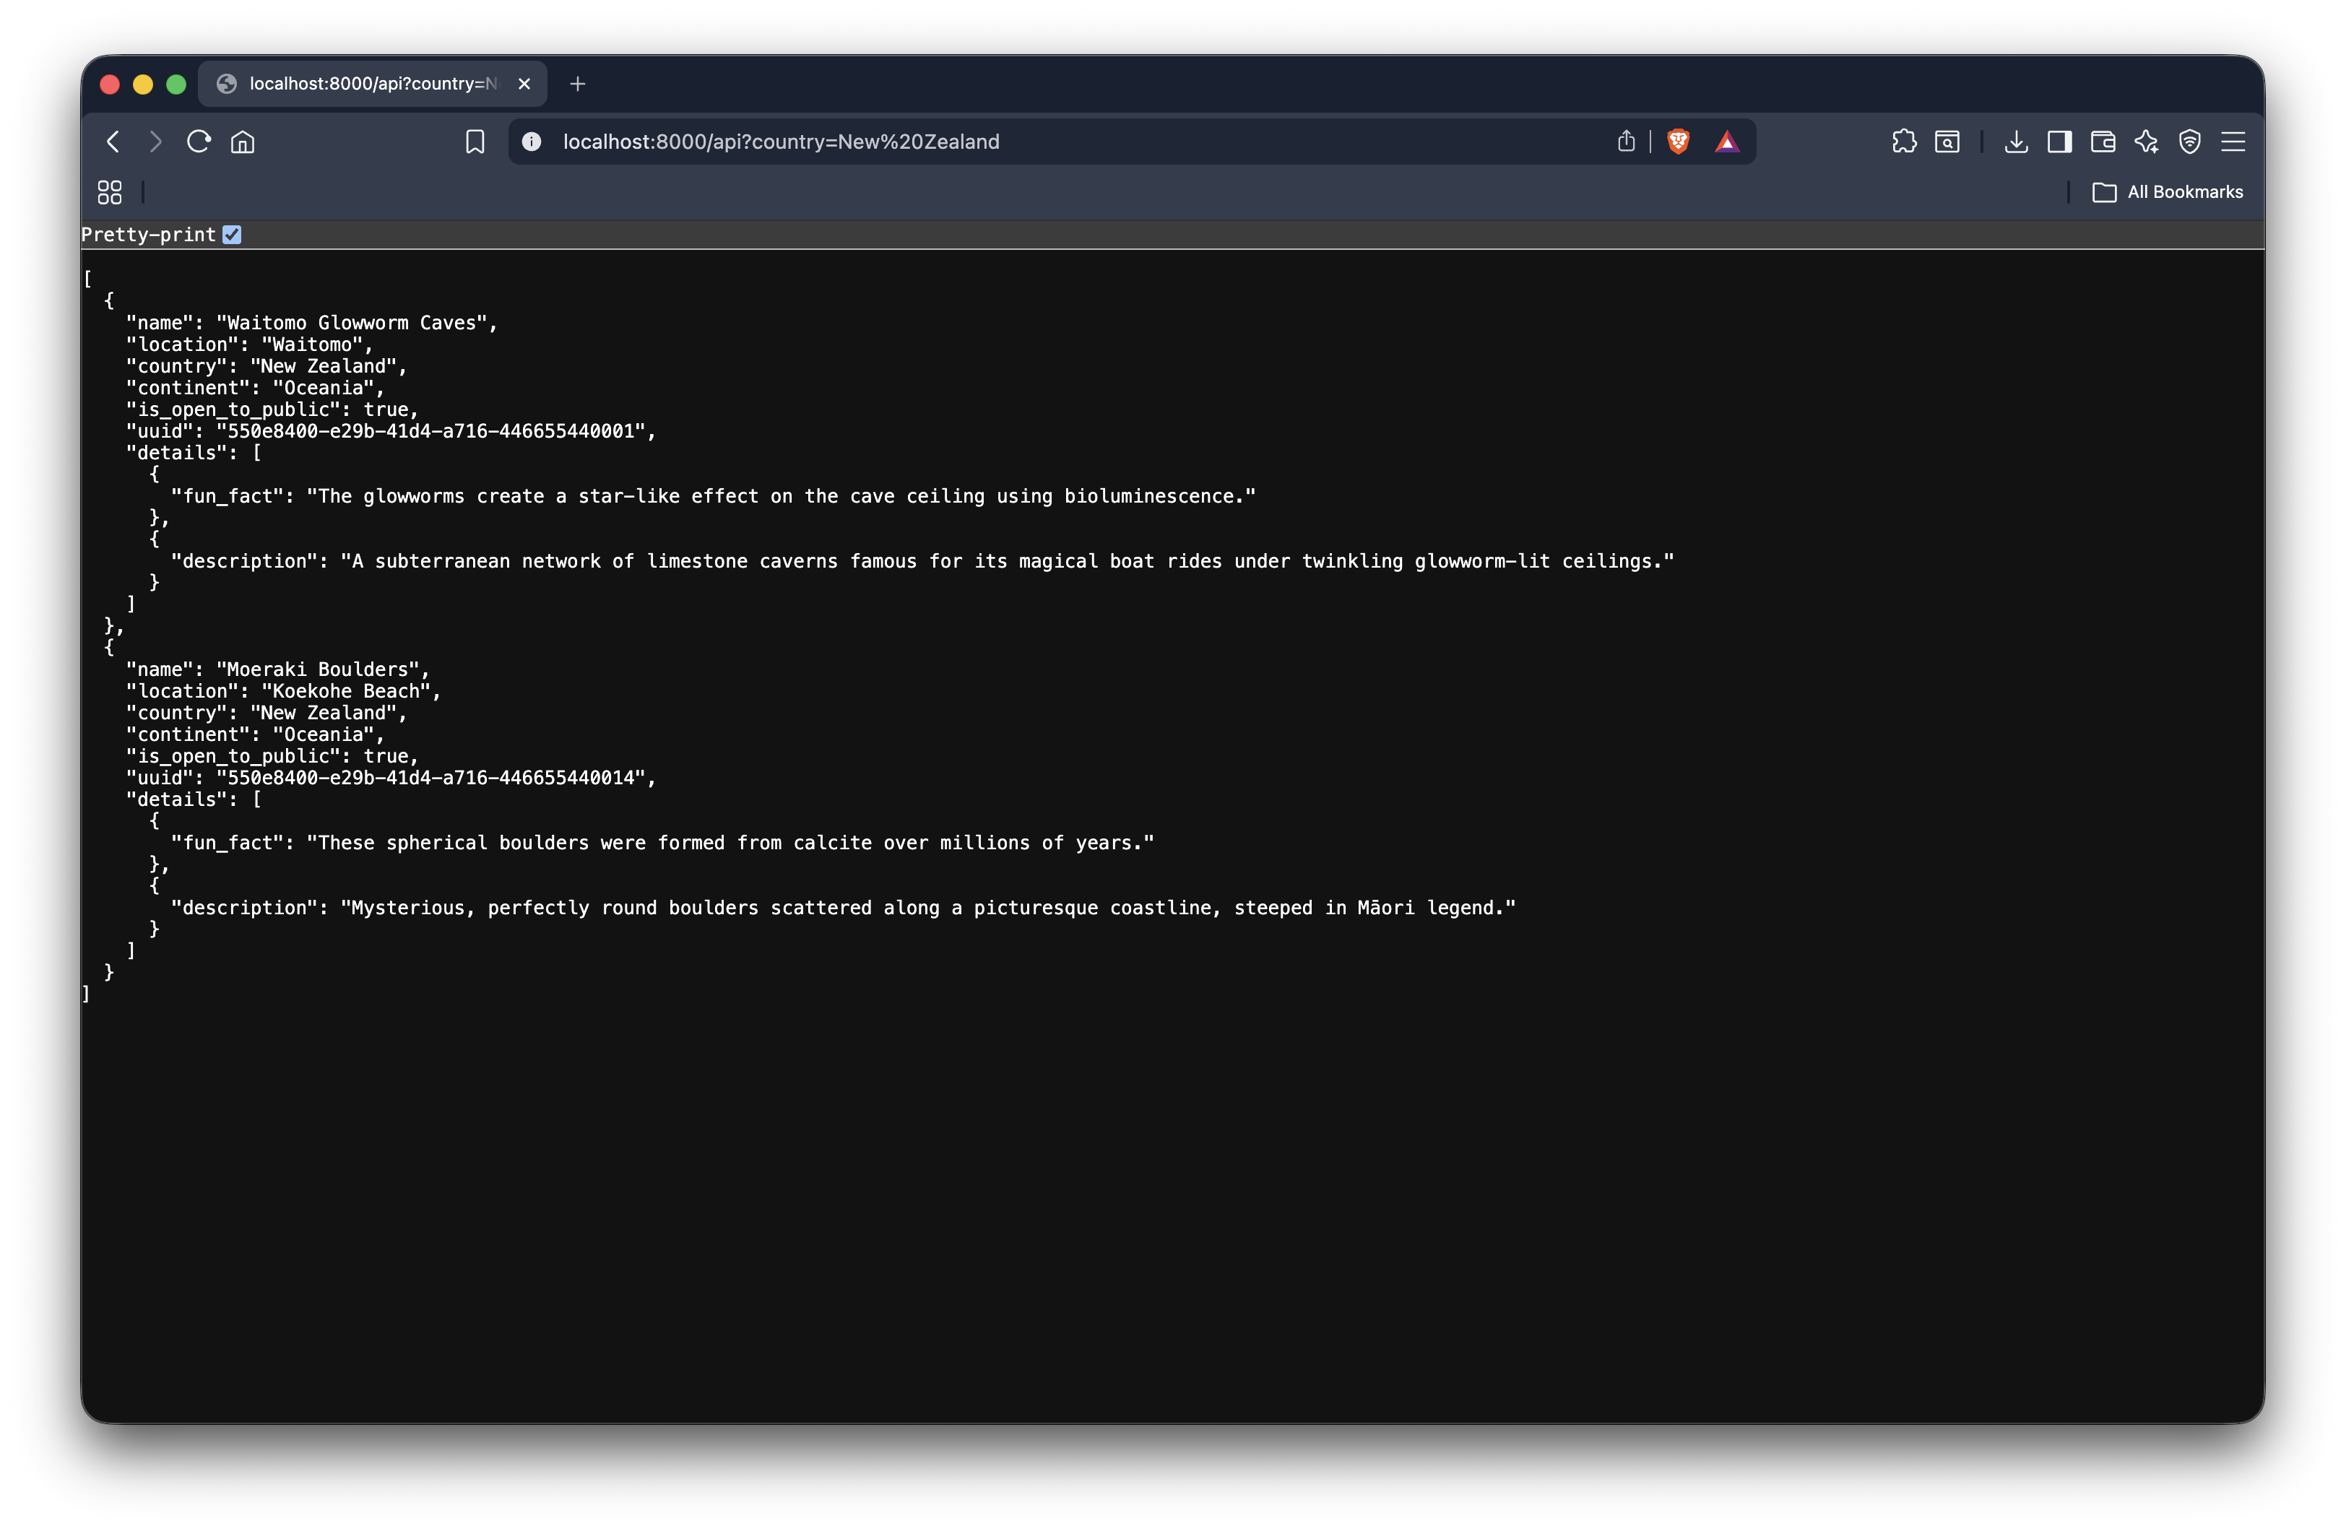
Task: Open the downloads panel
Action: (x=2017, y=142)
